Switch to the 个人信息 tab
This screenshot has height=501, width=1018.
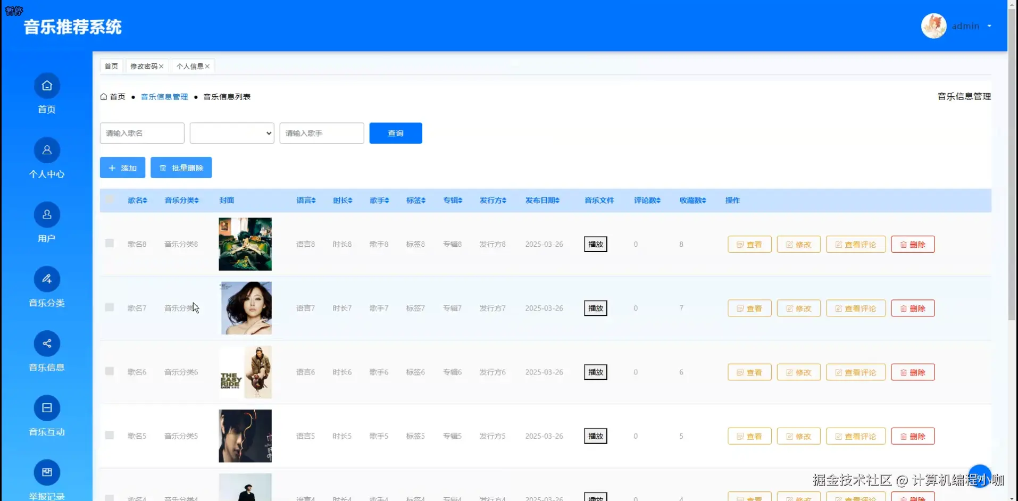[190, 66]
